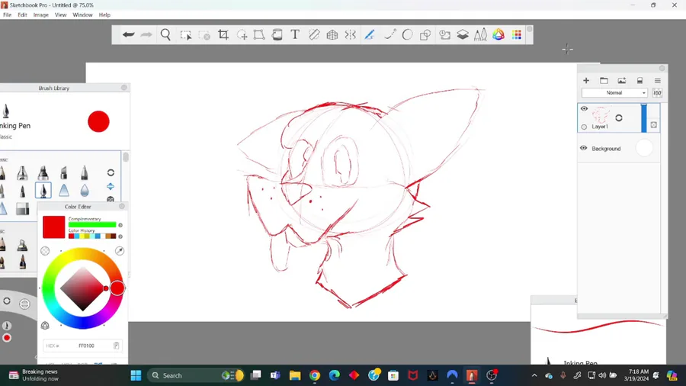686x386 pixels.
Task: Toggle the Brush Library from toolbar
Action: pos(480,34)
